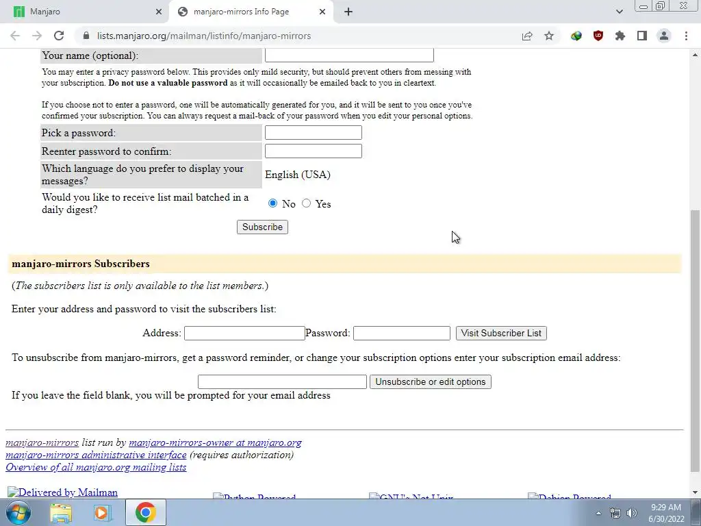Open File Explorer from the taskbar
Viewport: 701px width, 526px height.
61,512
